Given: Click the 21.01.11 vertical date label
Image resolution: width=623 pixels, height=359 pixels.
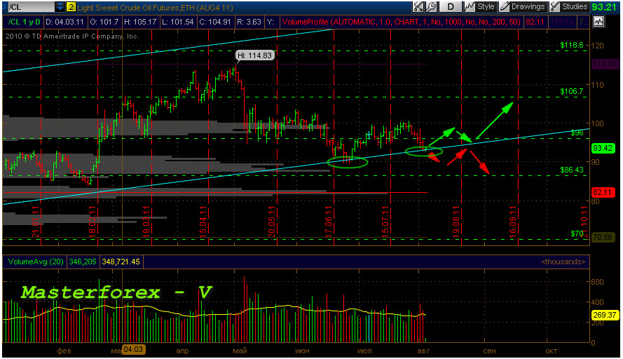Looking at the screenshot, I should (x=36, y=222).
